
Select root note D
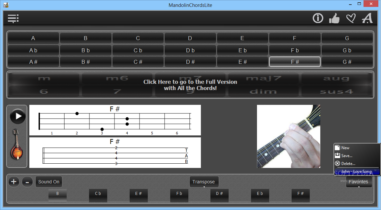(x=190, y=38)
